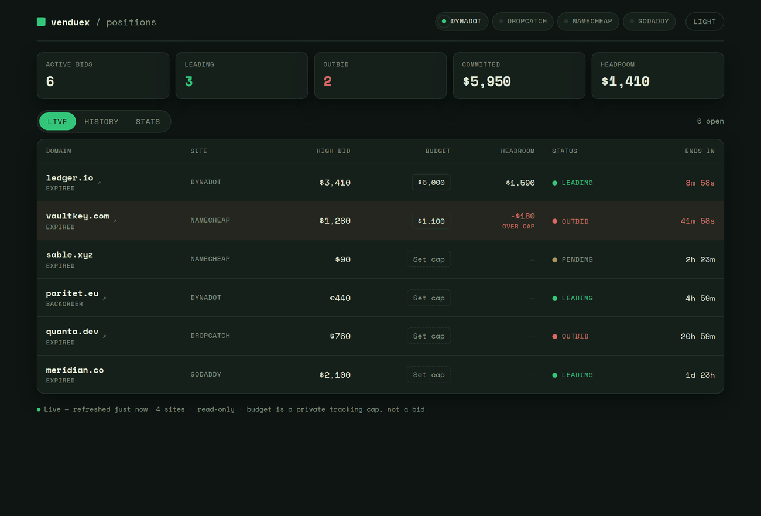761x516 pixels.
Task: Click the LEADING stat card
Action: coord(242,76)
